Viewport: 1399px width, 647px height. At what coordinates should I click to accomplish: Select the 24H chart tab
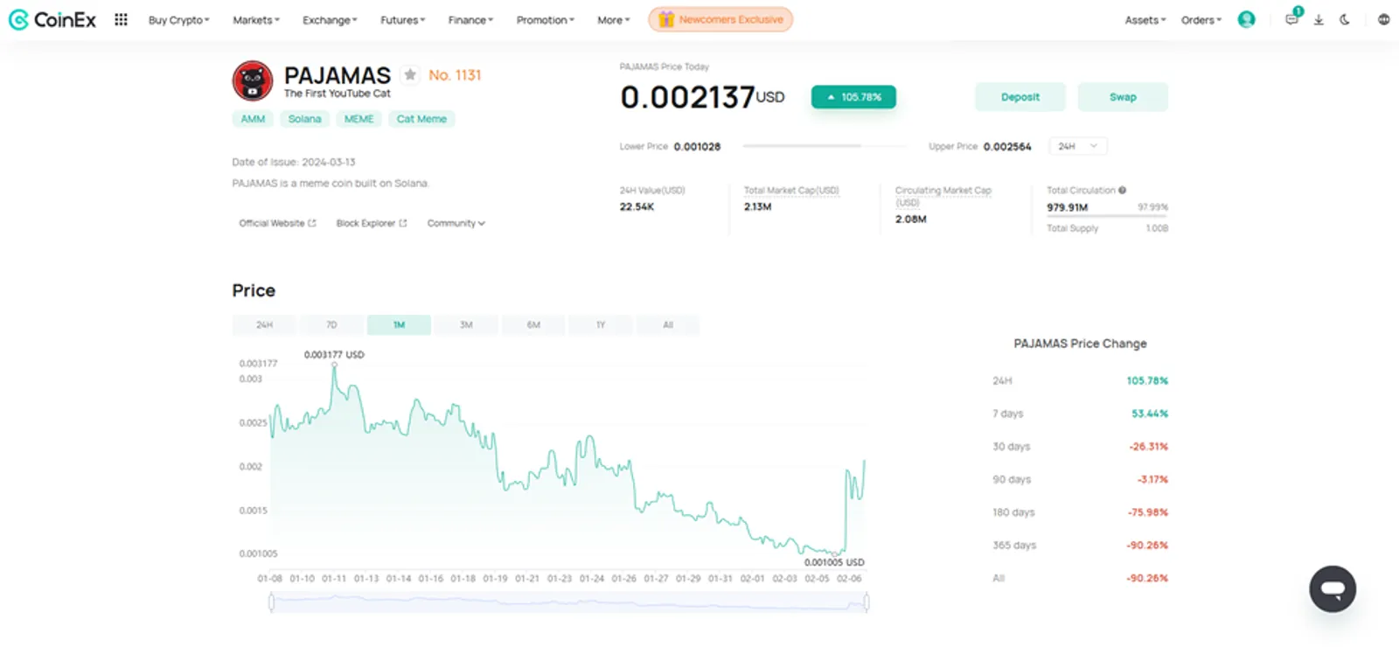pos(264,325)
